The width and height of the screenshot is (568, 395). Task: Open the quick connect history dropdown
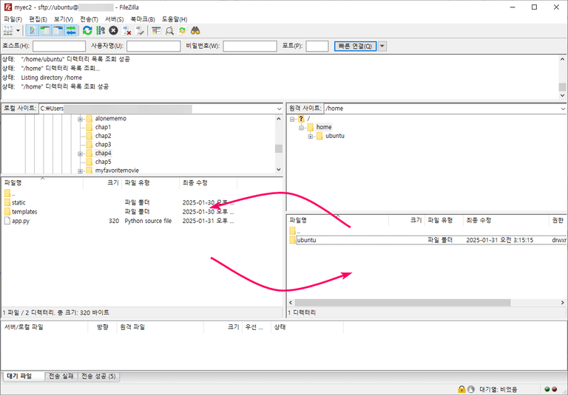pyautogui.click(x=382, y=46)
